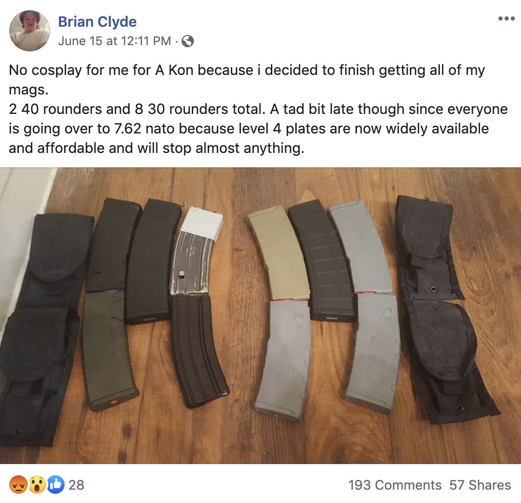Click the public globe privacy icon
Screen dimensions: 521x503
[188, 41]
